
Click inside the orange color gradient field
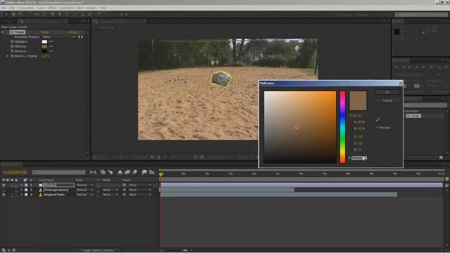click(300, 127)
